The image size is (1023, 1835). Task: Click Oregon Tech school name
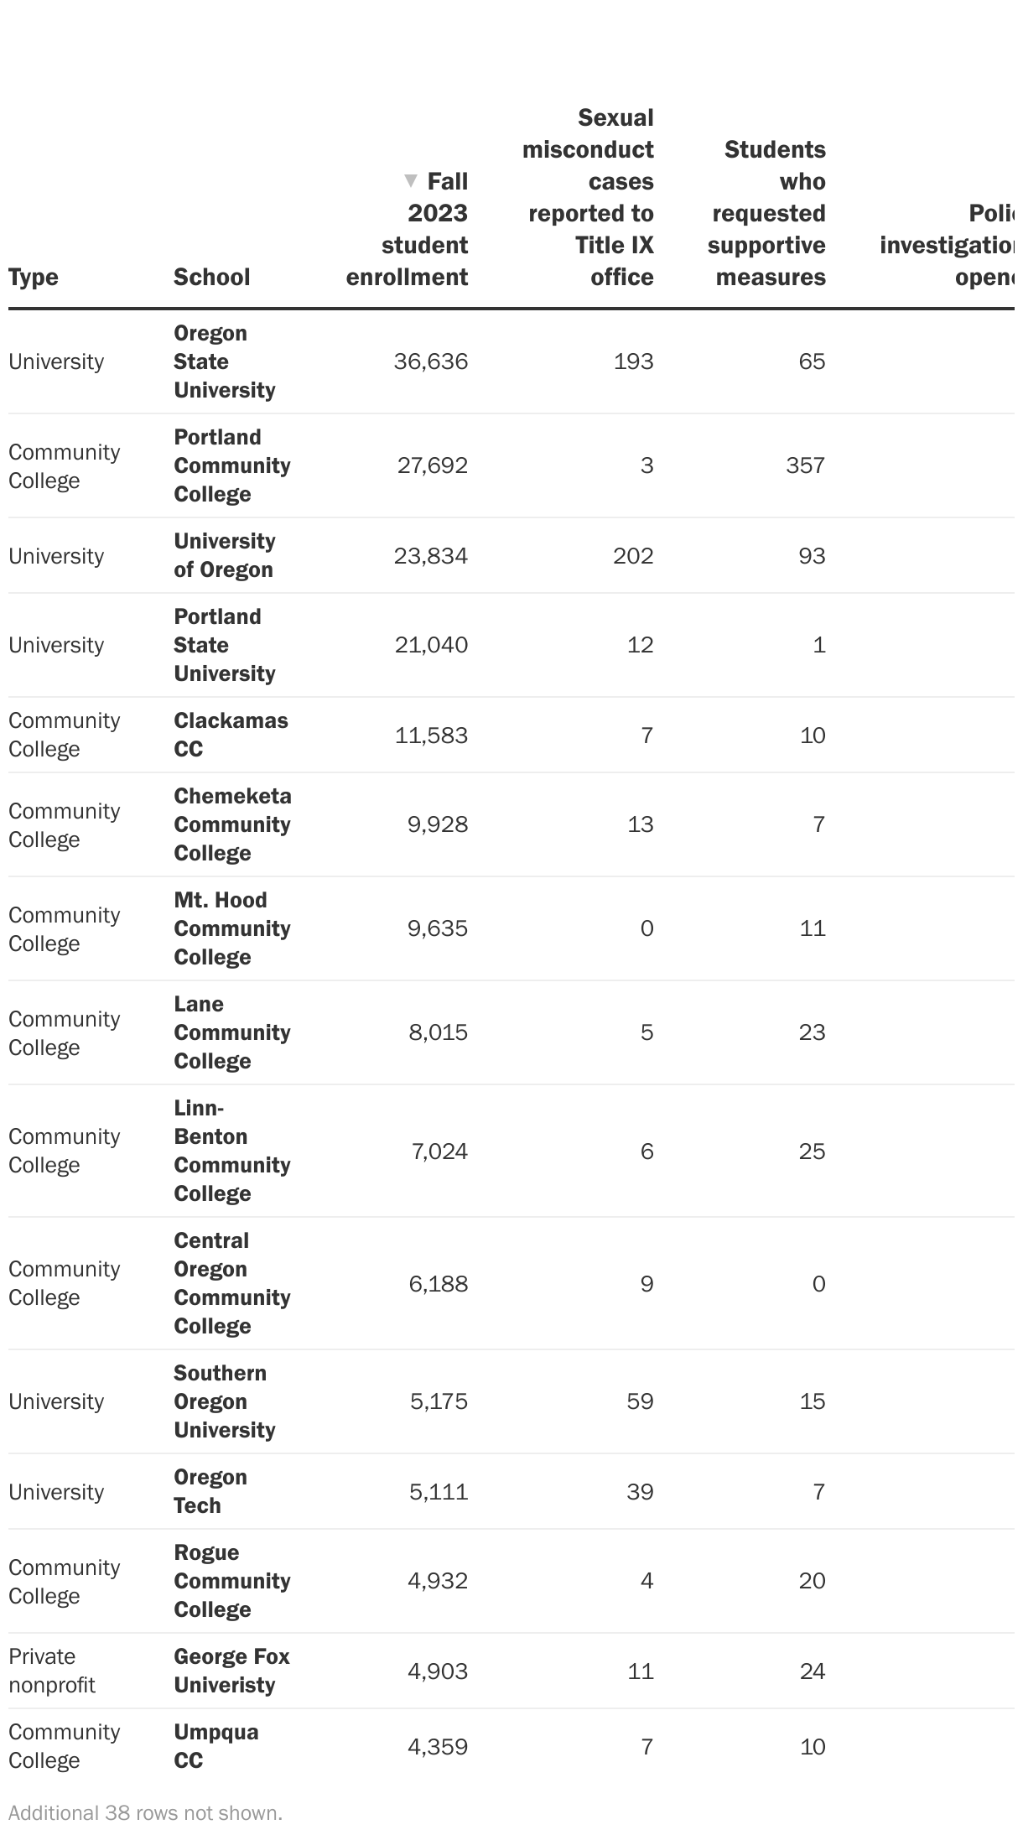point(210,1491)
